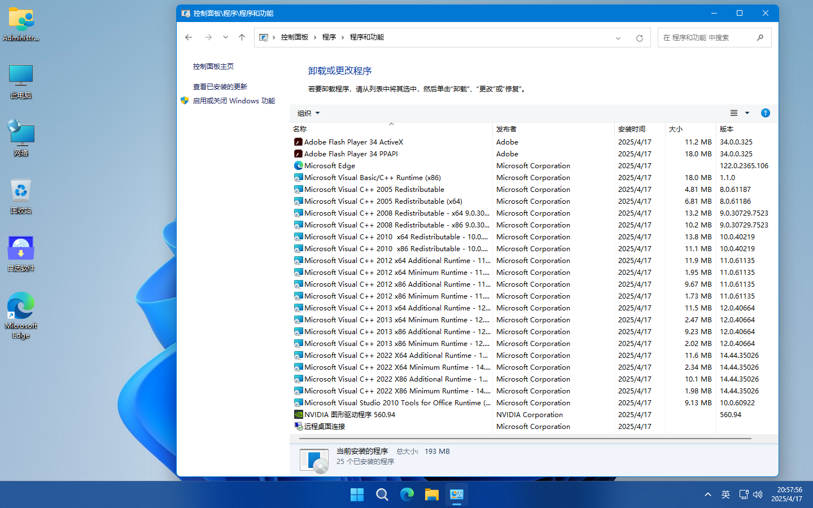Click the Back navigation arrow
Viewport: 813px width, 508px height.
189,37
